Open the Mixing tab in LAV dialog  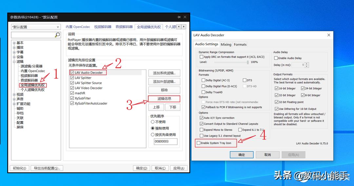[226, 45]
